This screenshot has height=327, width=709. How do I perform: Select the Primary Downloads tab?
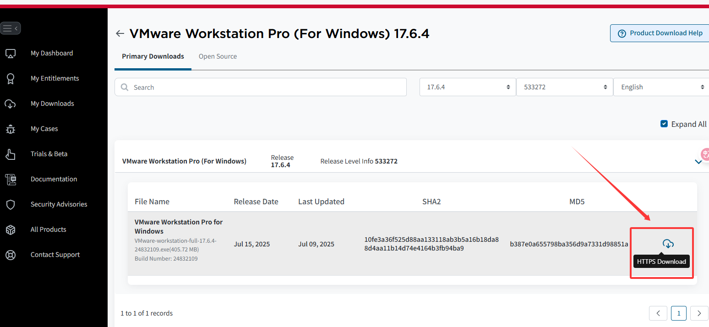pos(153,56)
